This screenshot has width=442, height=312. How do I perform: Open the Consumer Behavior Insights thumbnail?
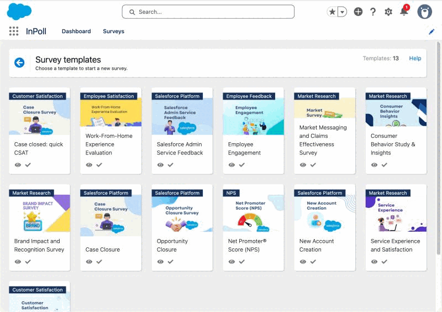tap(396, 113)
